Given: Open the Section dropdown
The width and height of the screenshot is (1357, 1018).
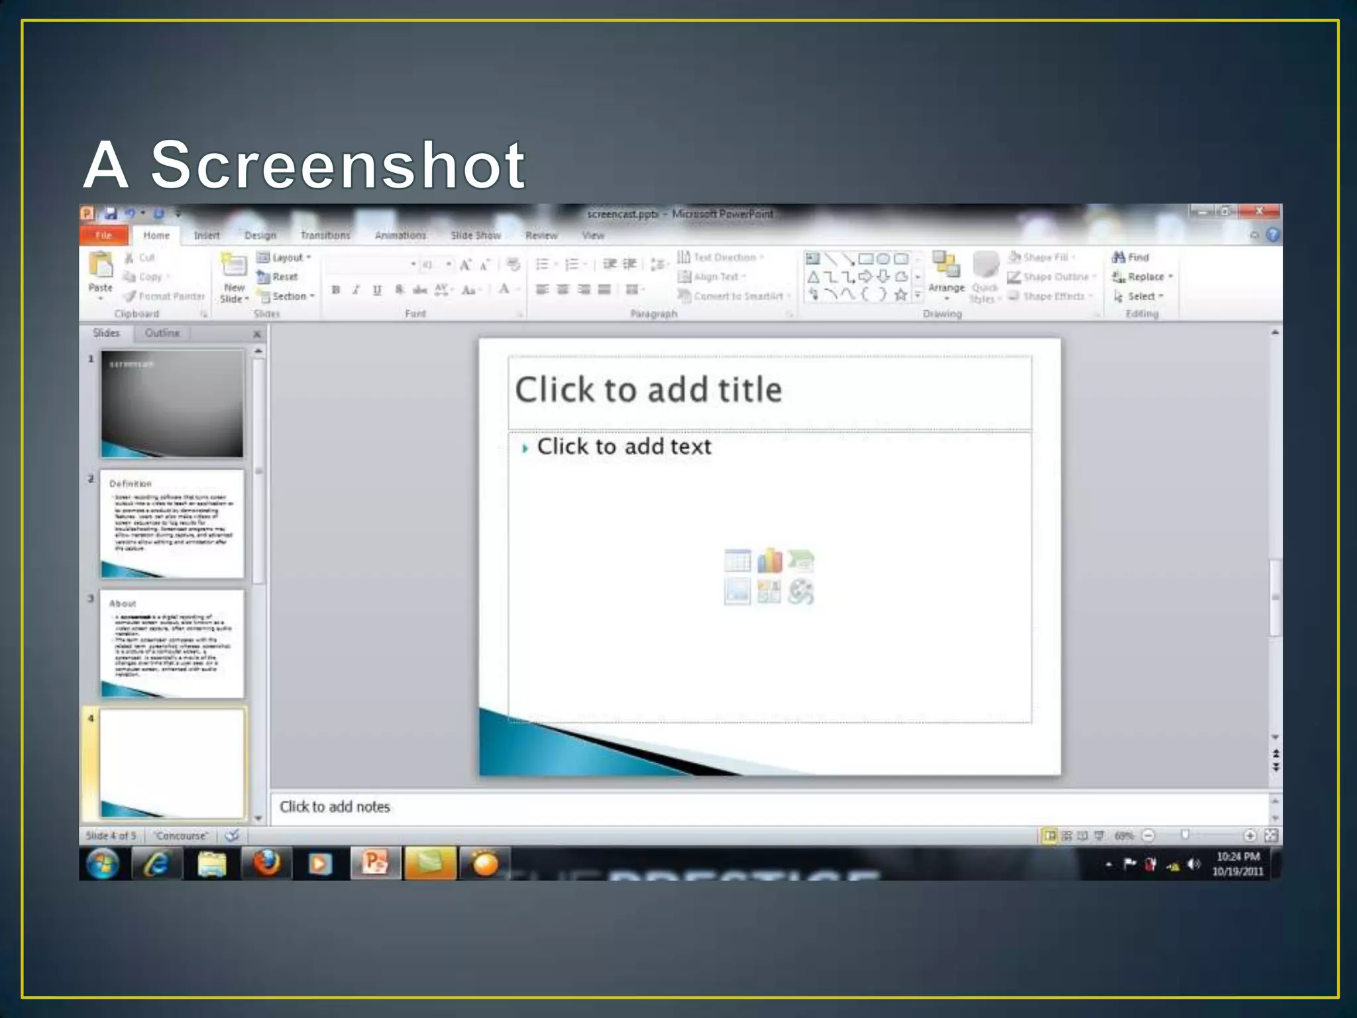Looking at the screenshot, I should pos(289,296).
